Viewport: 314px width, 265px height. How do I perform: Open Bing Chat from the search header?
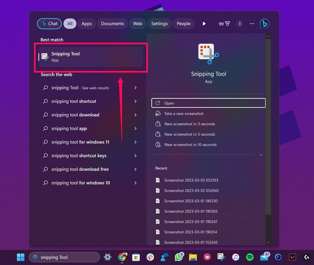point(49,24)
